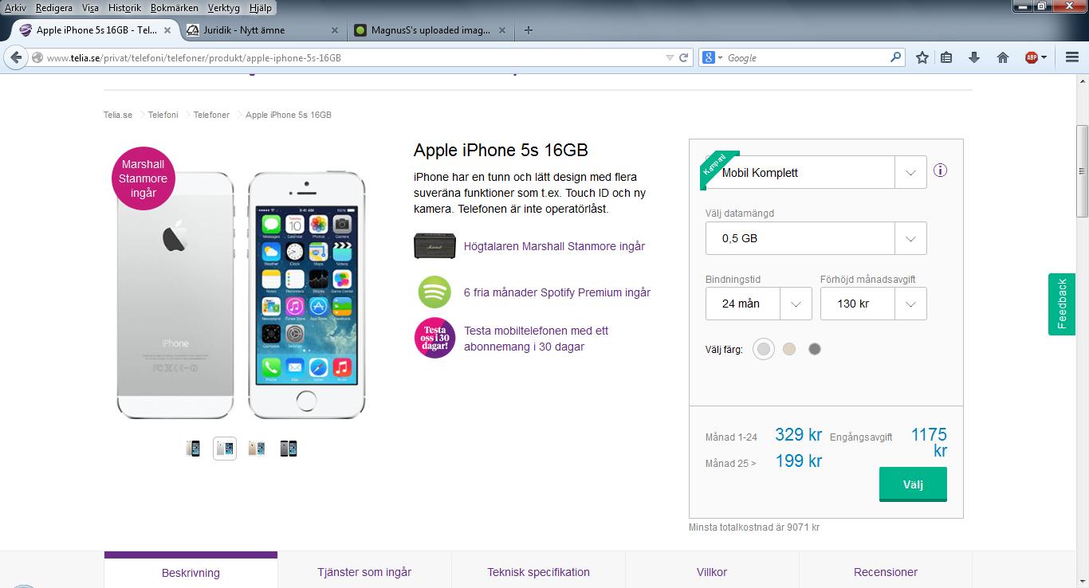Focus the Google search field
The image size is (1089, 588).
click(x=805, y=58)
